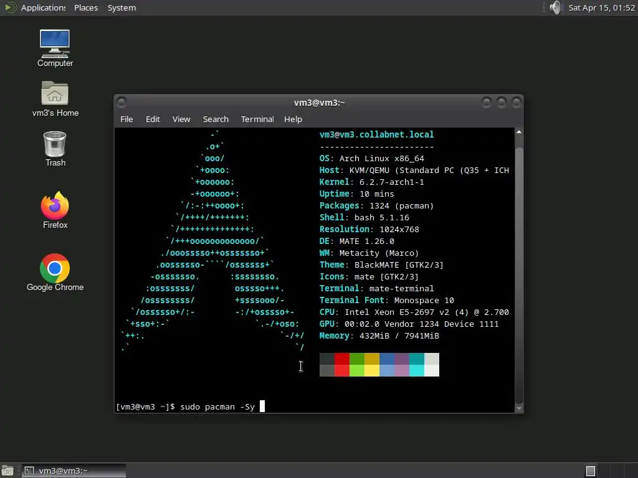Open the Computer desktop icon
Image resolution: width=638 pixels, height=478 pixels.
[x=55, y=48]
